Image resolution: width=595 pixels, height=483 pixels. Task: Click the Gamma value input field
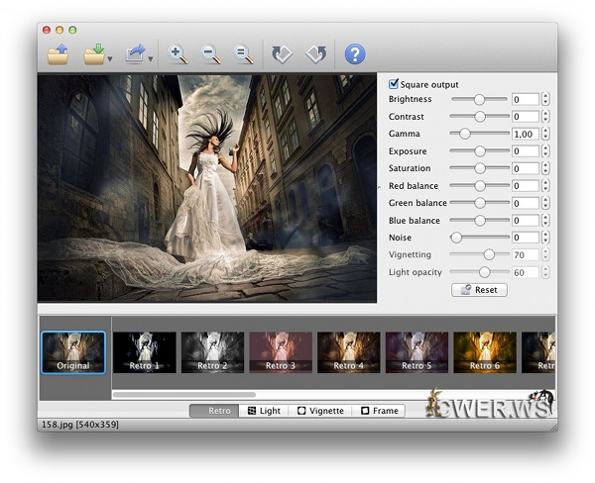(x=525, y=134)
